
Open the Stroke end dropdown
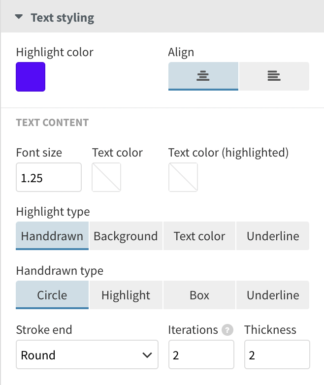click(x=87, y=355)
